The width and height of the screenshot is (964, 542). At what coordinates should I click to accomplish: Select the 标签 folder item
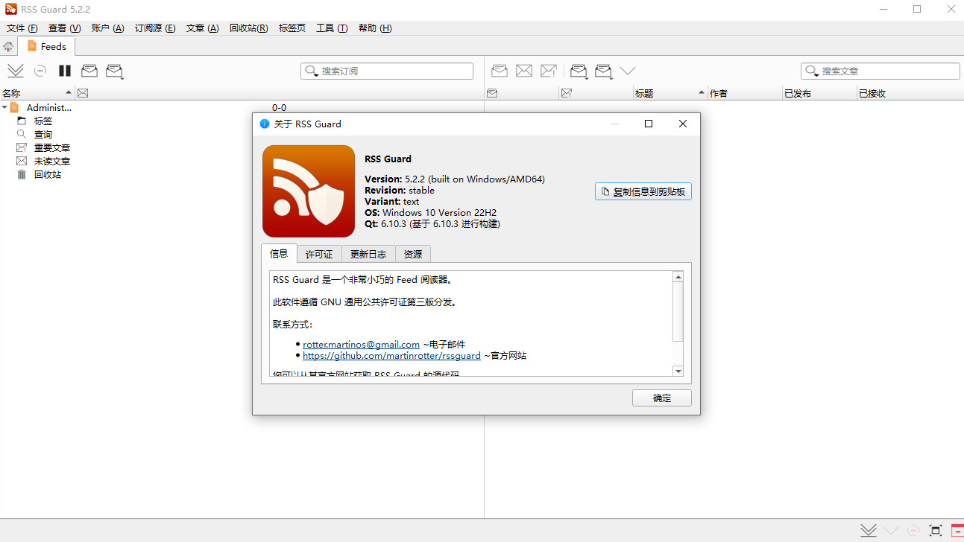pyautogui.click(x=43, y=121)
